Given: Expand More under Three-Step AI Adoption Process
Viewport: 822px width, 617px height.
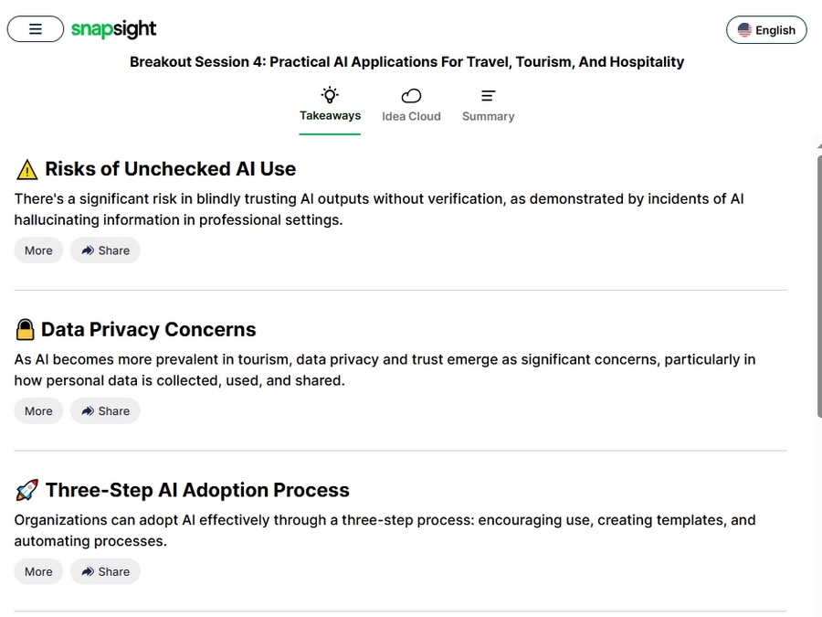Looking at the screenshot, I should click(38, 571).
